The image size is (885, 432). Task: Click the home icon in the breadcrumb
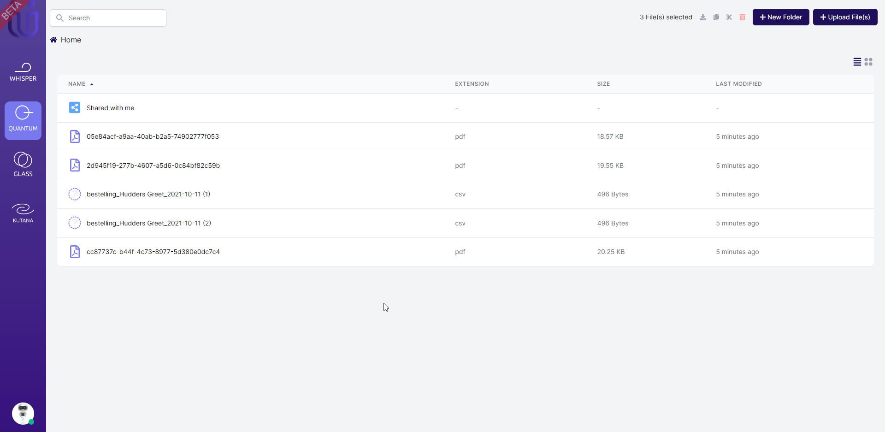(53, 40)
